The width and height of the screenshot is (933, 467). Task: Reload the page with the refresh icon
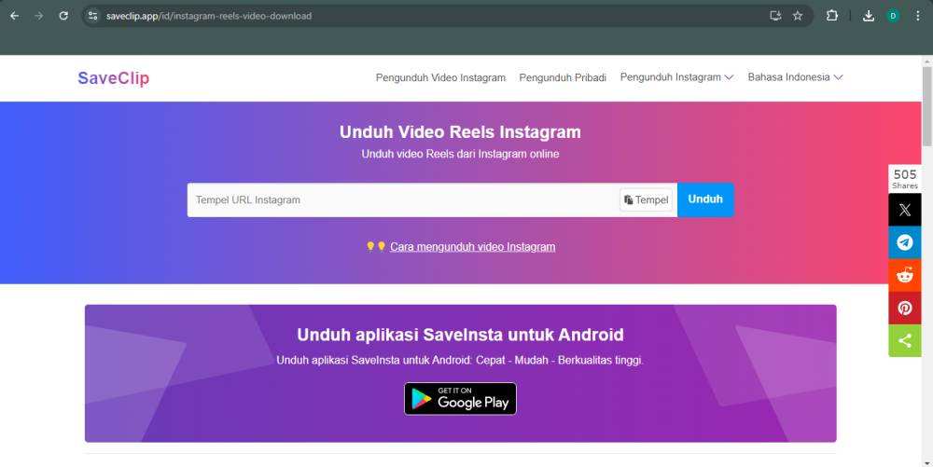(63, 16)
